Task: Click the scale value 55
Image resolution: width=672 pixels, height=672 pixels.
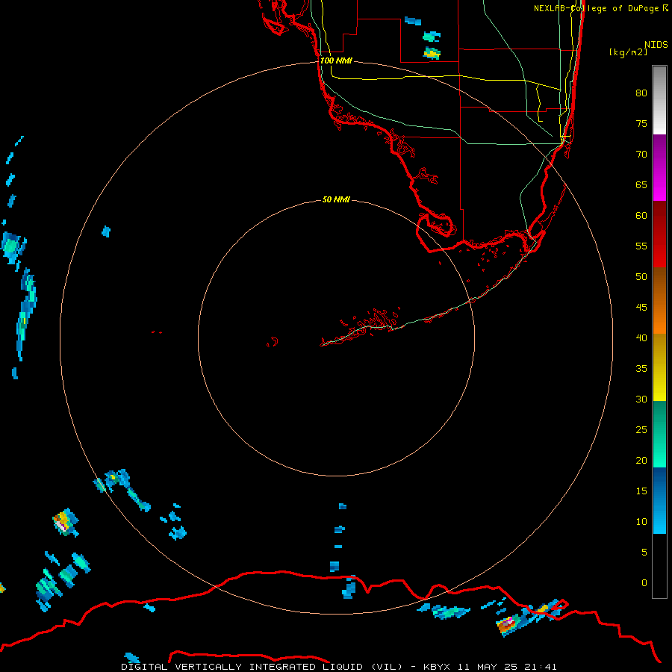Action: click(641, 246)
